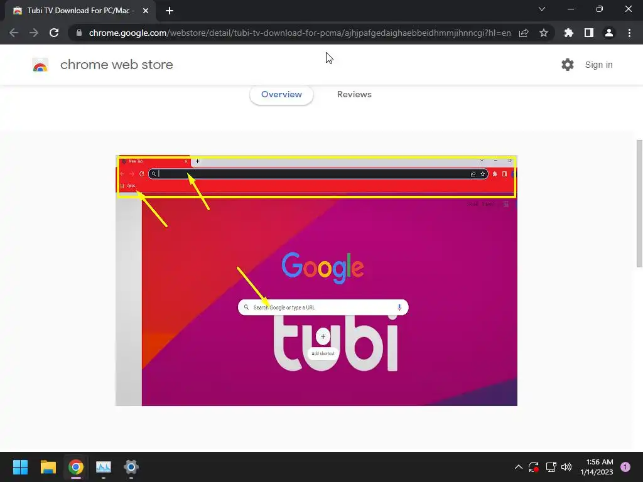
Task: Click the address bar URL
Action: 300,33
